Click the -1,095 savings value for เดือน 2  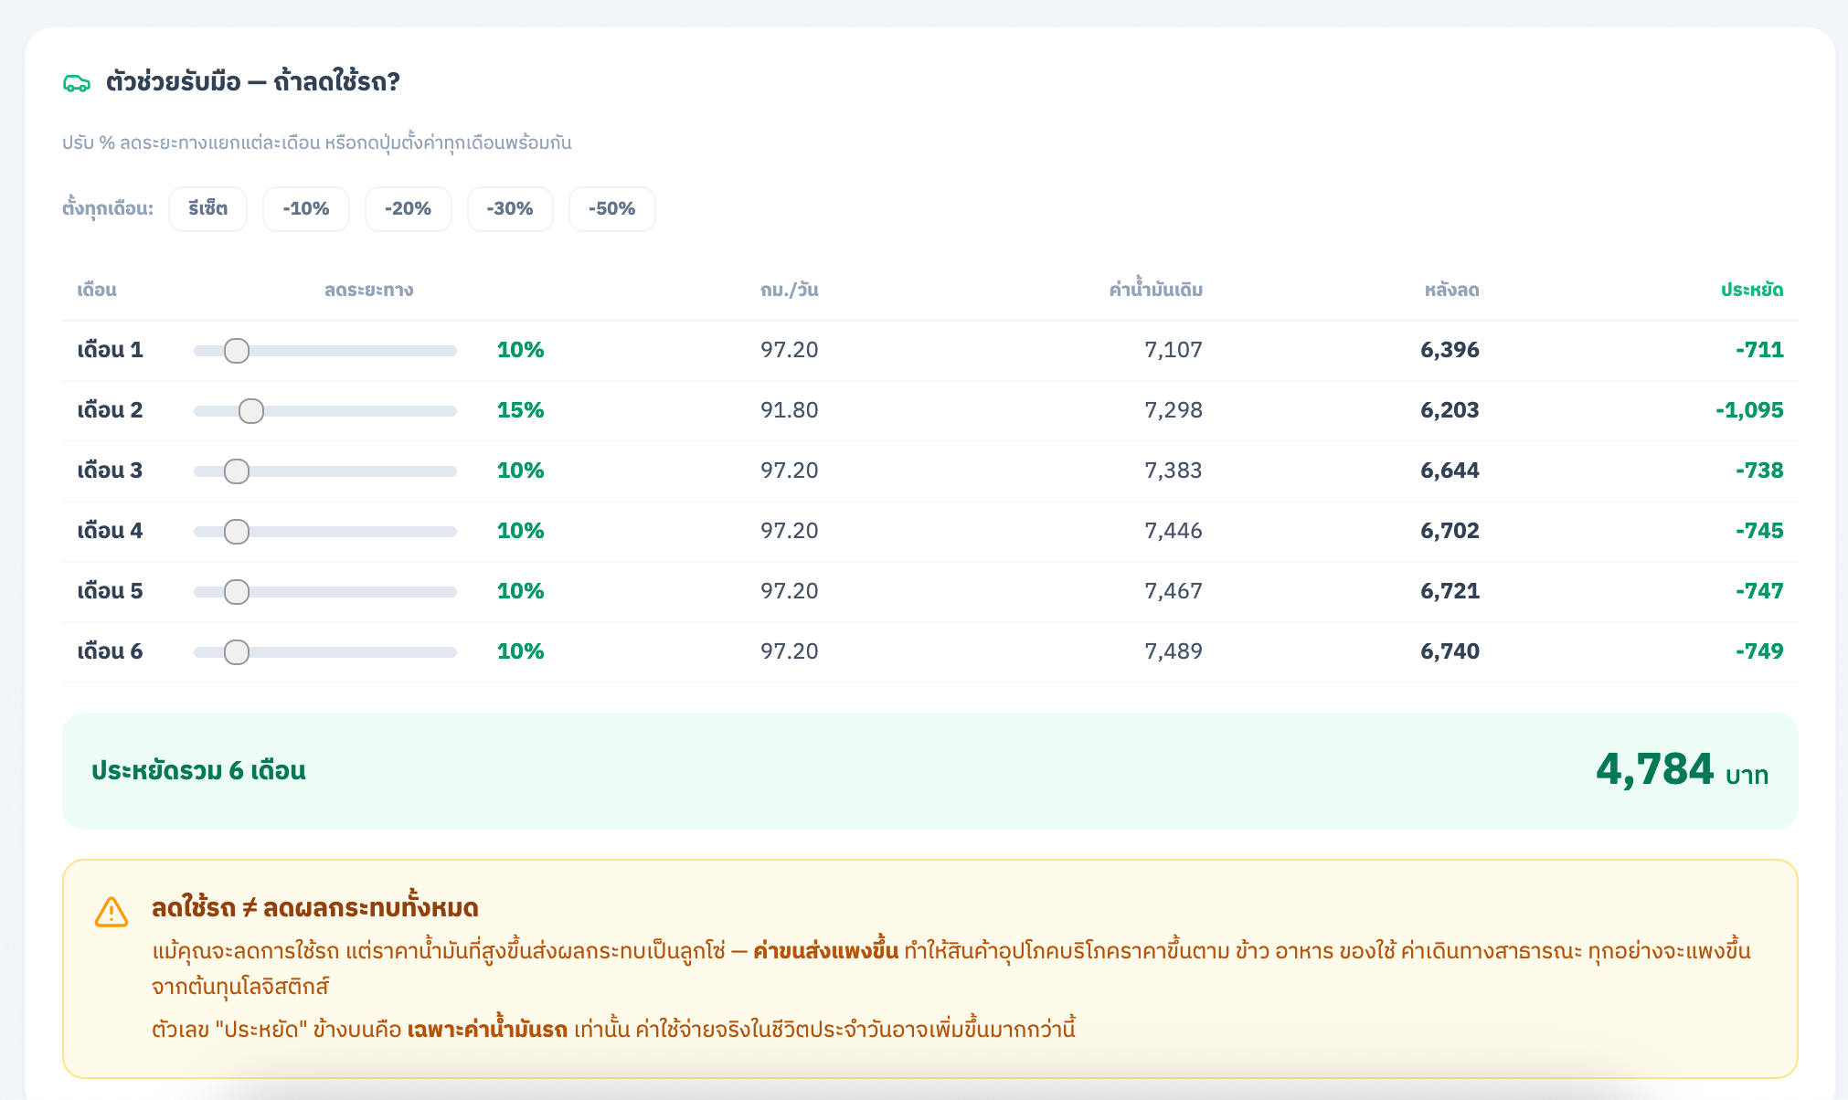(x=1748, y=410)
